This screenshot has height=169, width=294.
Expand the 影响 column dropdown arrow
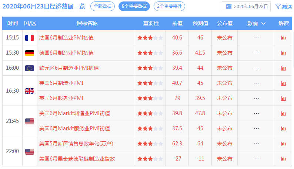(263, 24)
